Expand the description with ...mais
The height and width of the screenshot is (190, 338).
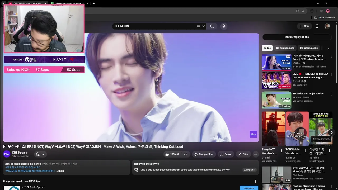click(x=60, y=171)
